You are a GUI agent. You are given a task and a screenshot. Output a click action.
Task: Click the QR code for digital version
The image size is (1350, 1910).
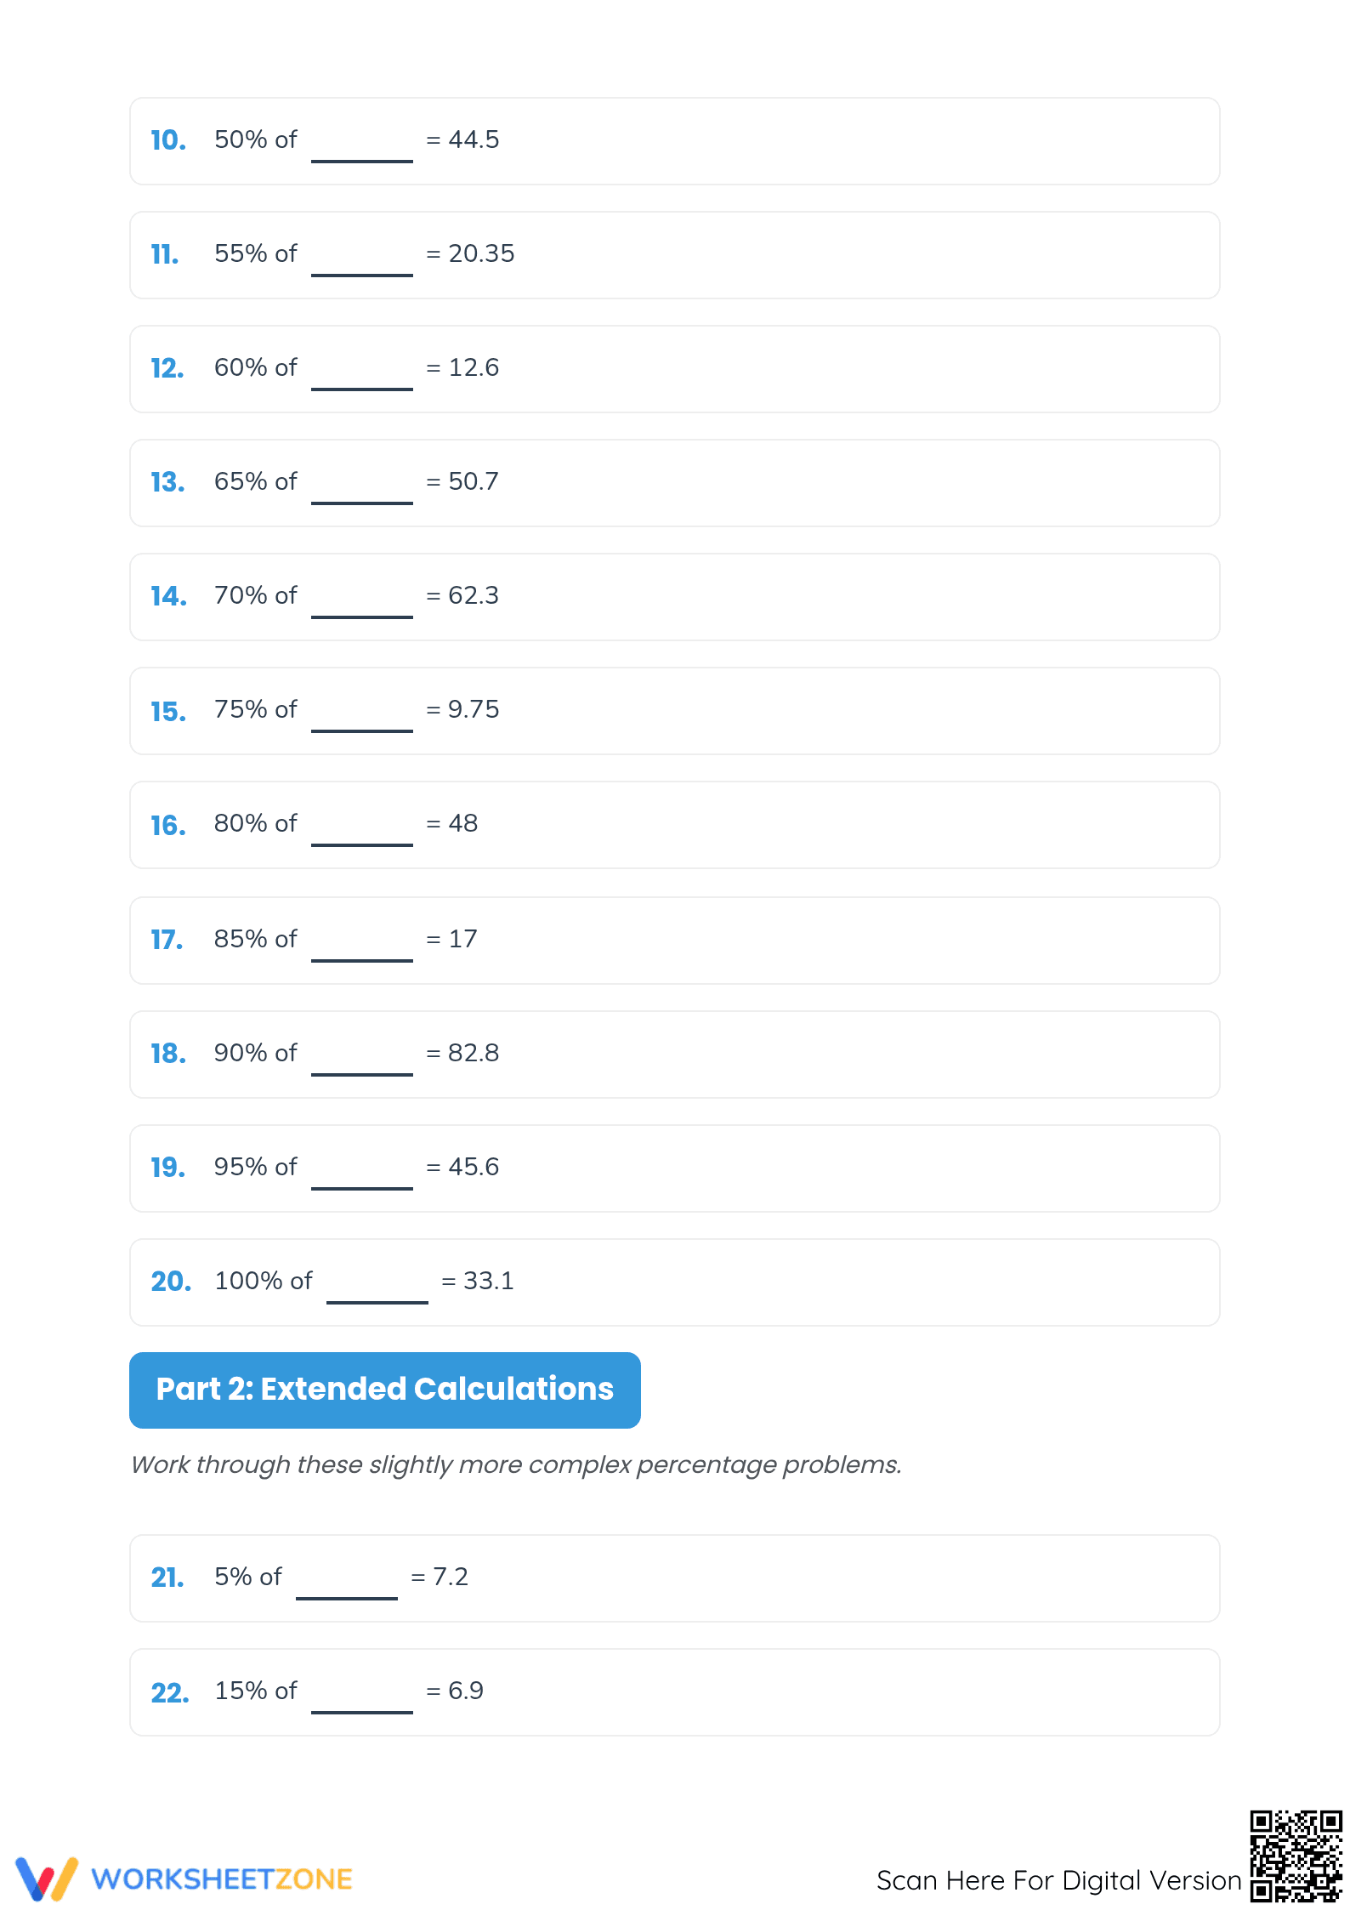(1296, 1856)
